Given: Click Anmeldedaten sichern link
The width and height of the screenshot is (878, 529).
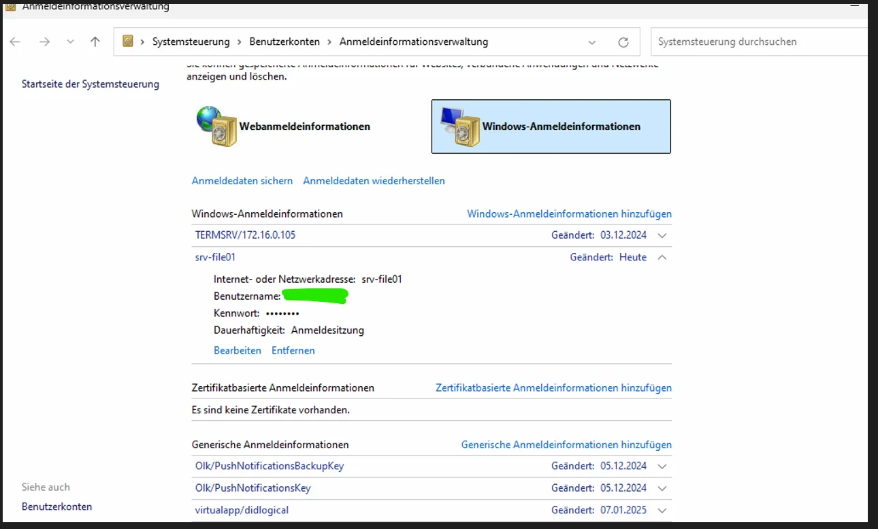Looking at the screenshot, I should 242,181.
